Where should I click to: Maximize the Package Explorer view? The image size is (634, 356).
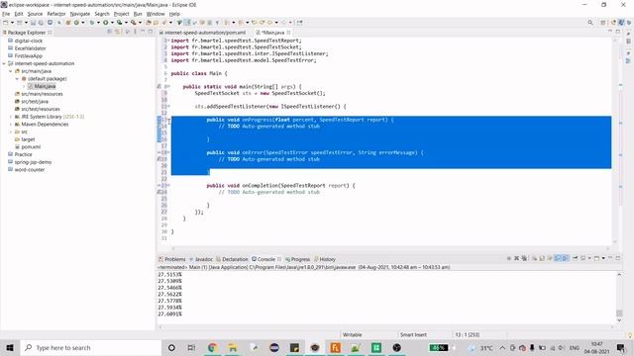(x=150, y=32)
